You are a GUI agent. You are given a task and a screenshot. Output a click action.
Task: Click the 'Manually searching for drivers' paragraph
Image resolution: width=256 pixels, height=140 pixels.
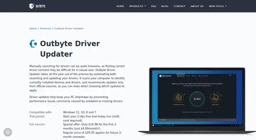pos(77,78)
